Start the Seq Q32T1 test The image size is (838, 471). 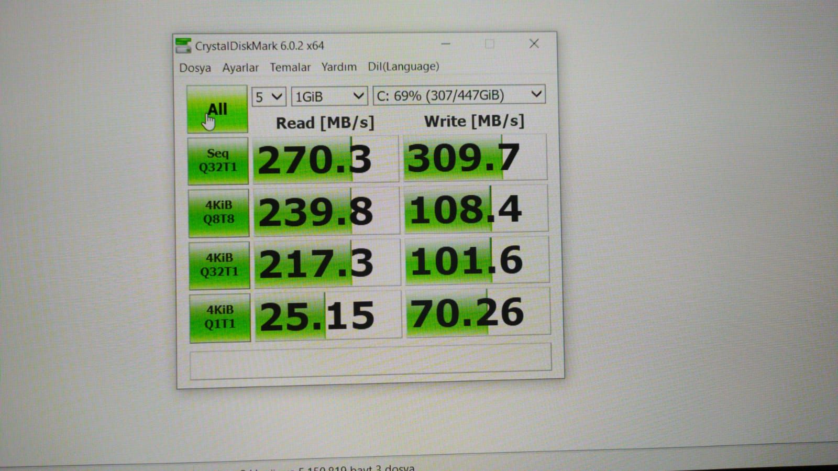coord(218,161)
